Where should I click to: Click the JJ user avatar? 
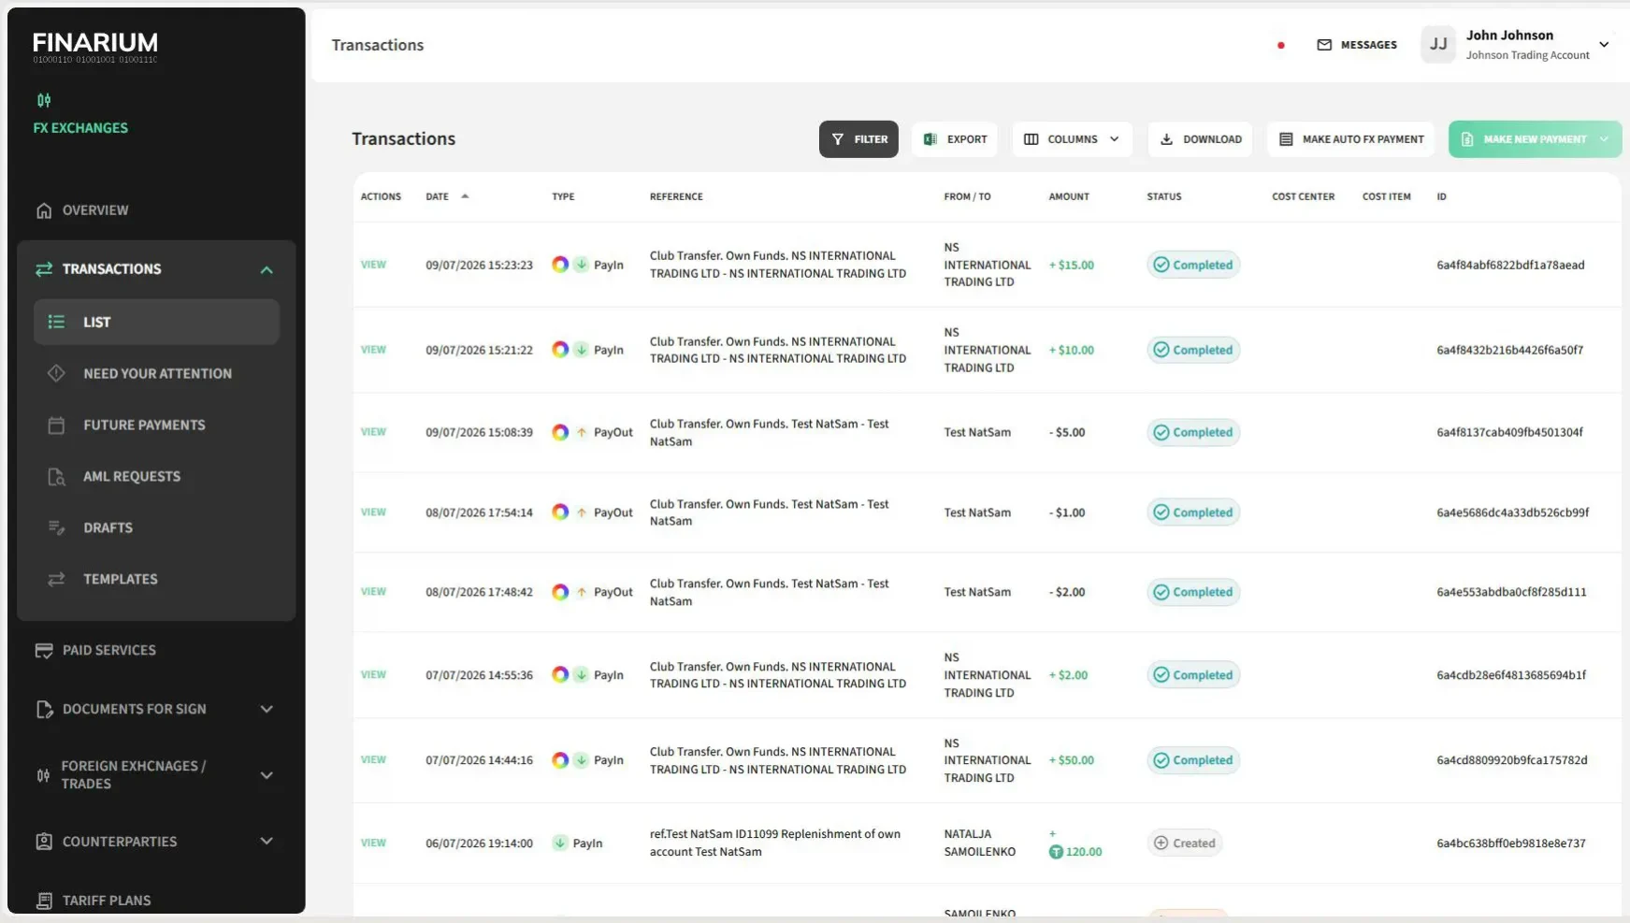point(1438,45)
